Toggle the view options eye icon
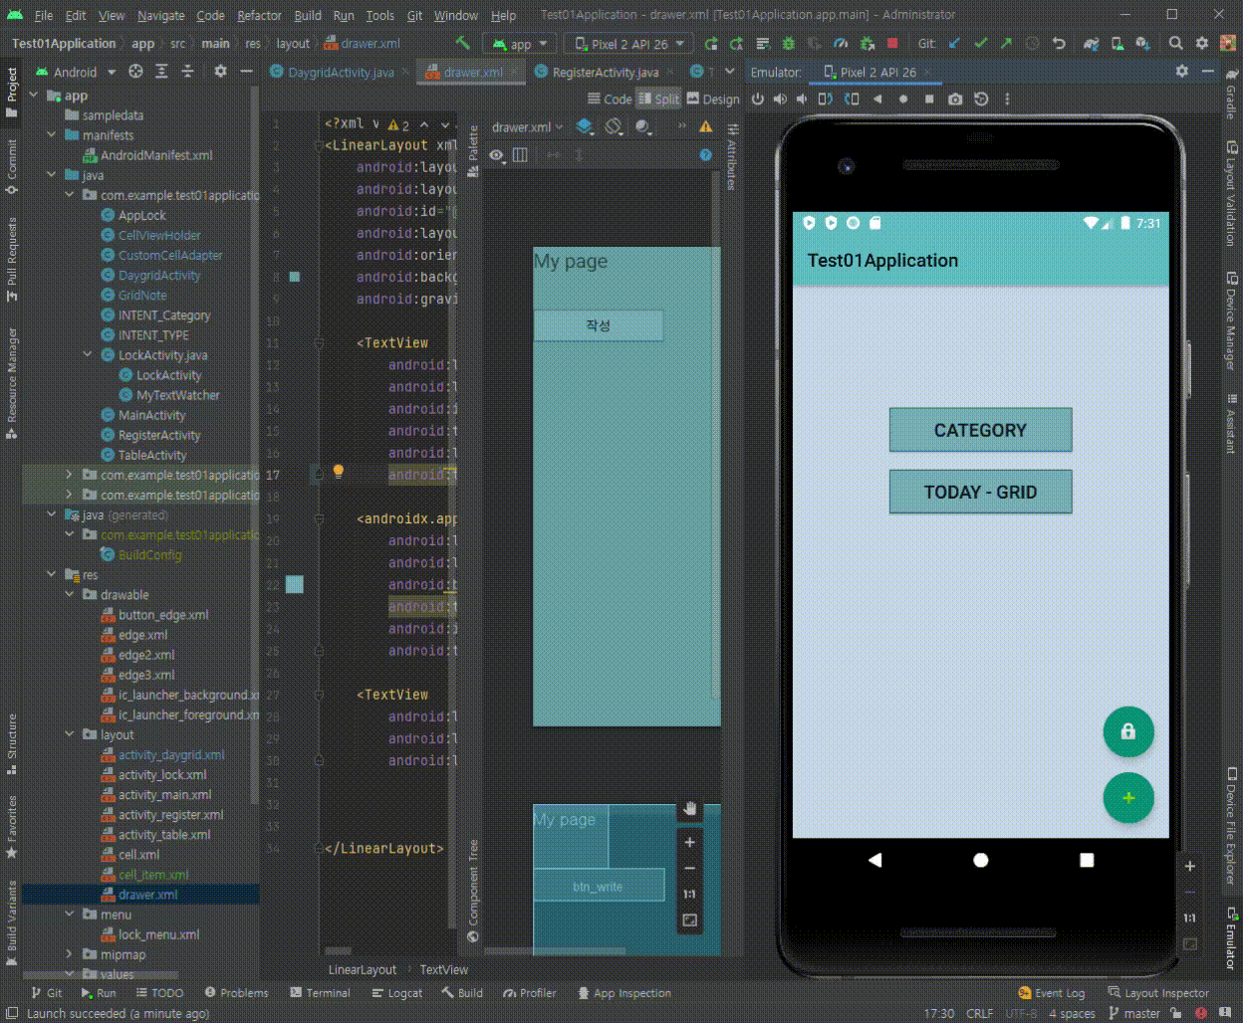This screenshot has width=1243, height=1023. click(497, 156)
